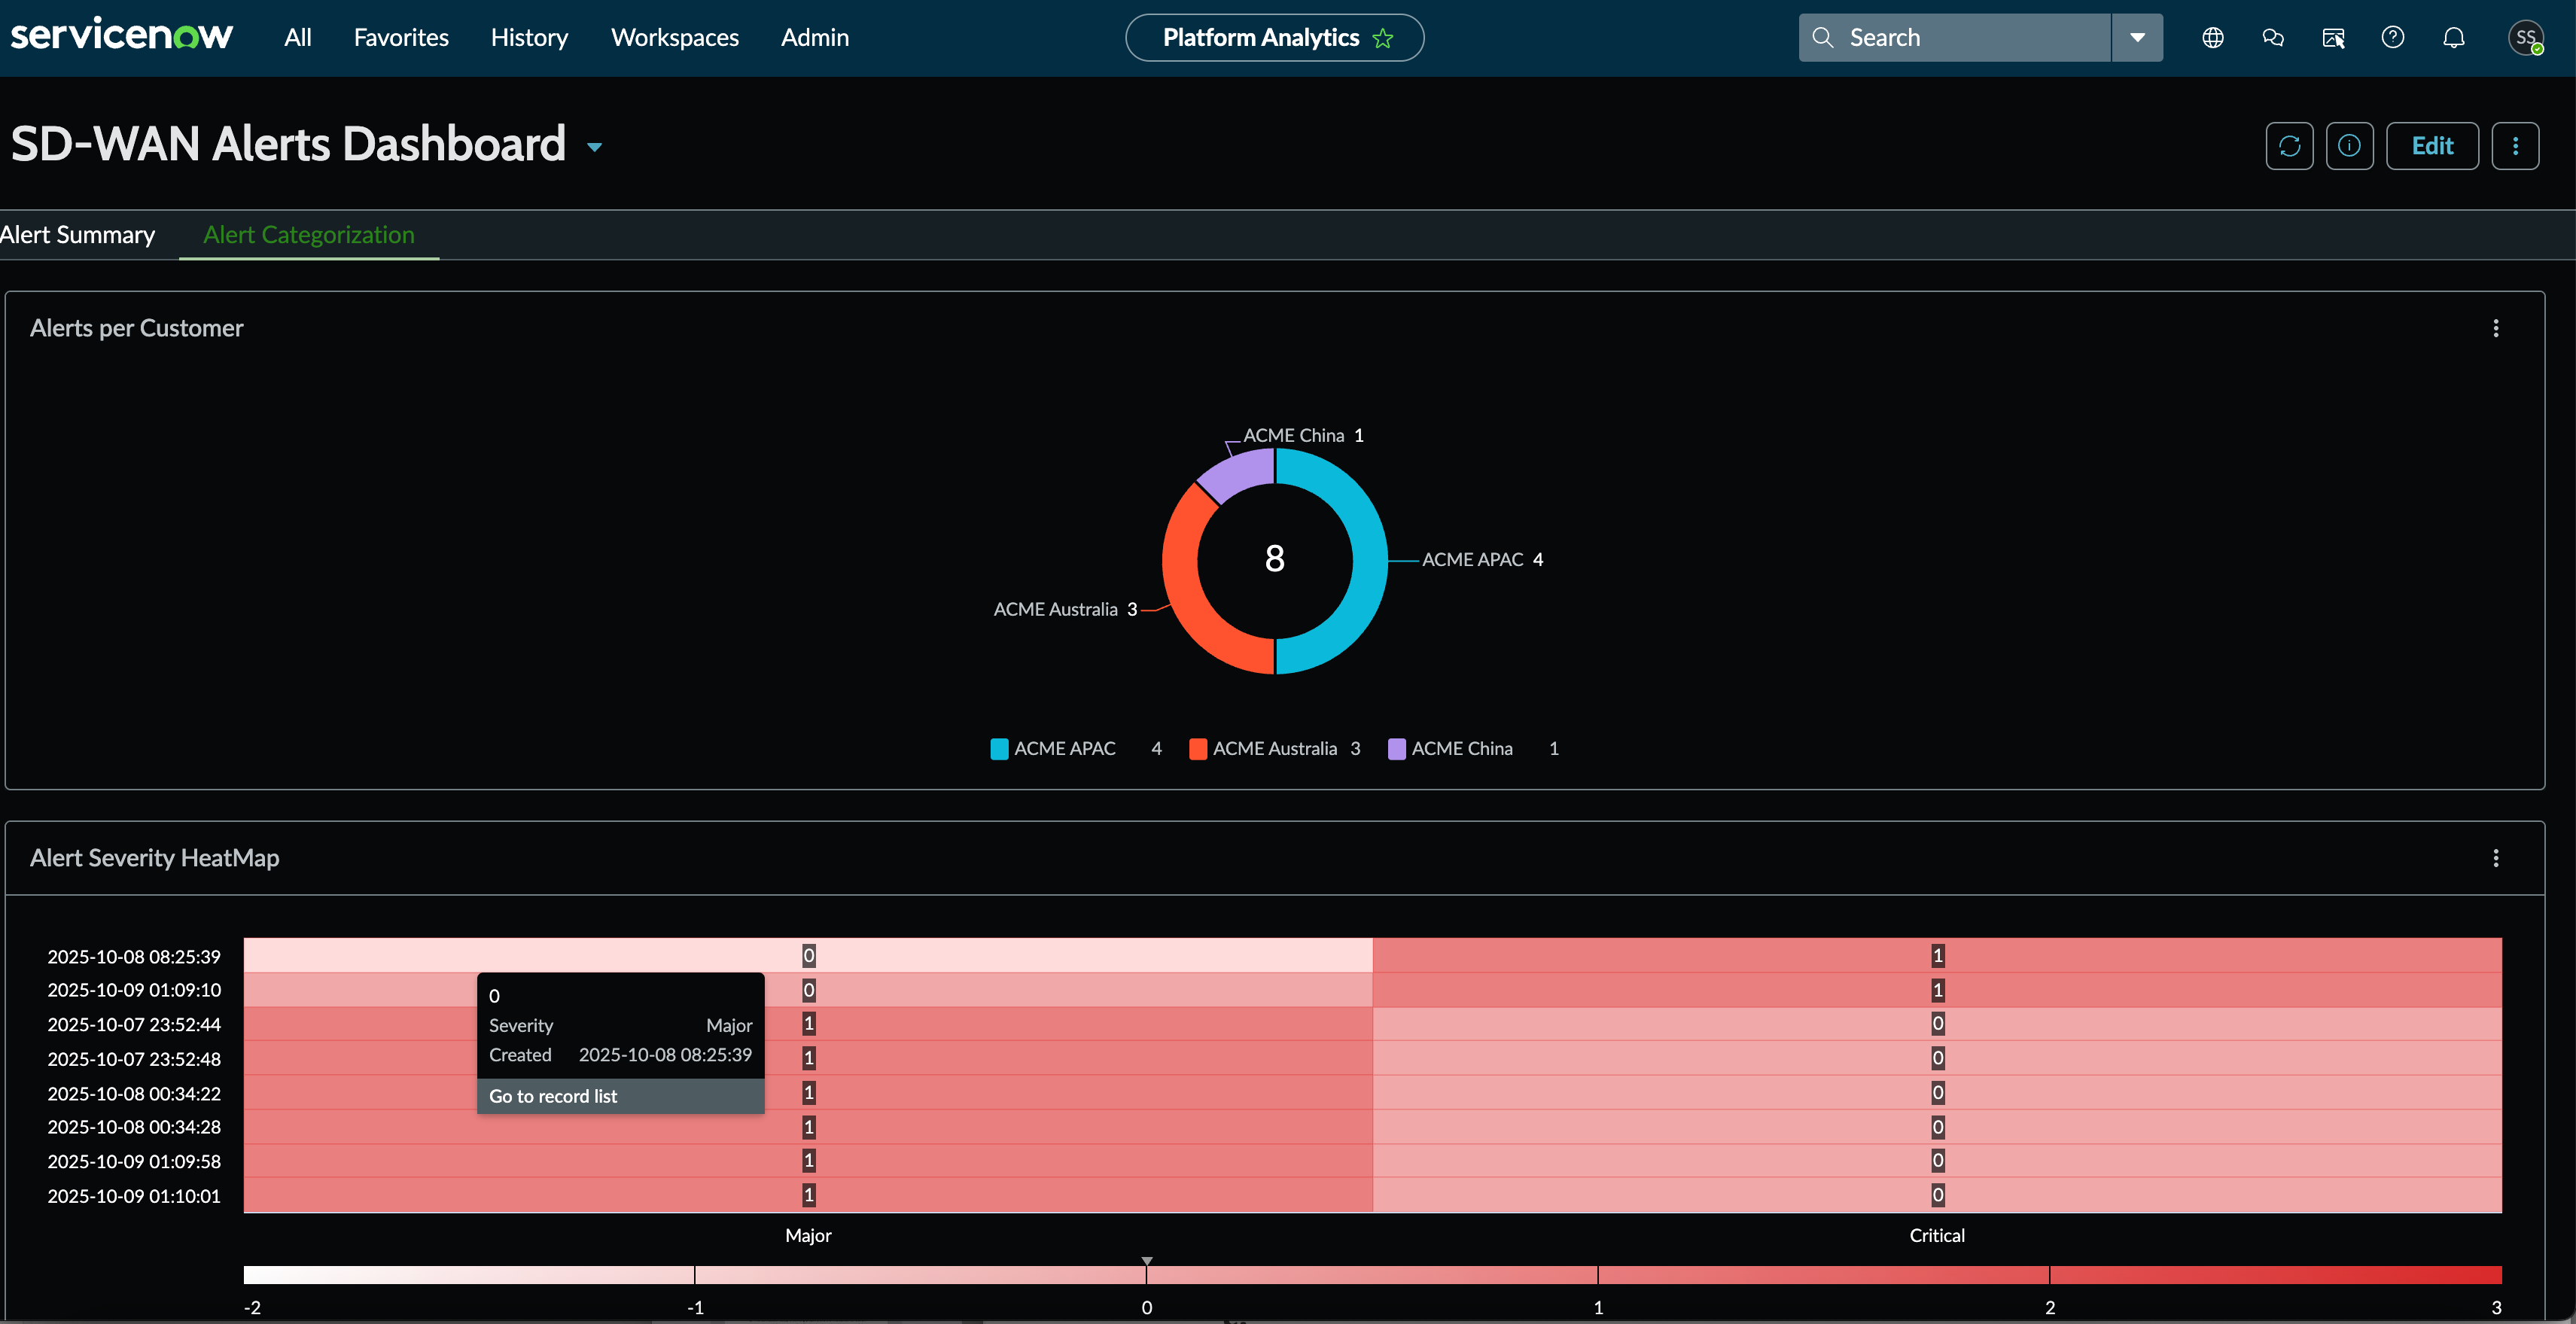The height and width of the screenshot is (1324, 2576).
Task: Open the chat conversations icon
Action: pos(2272,37)
